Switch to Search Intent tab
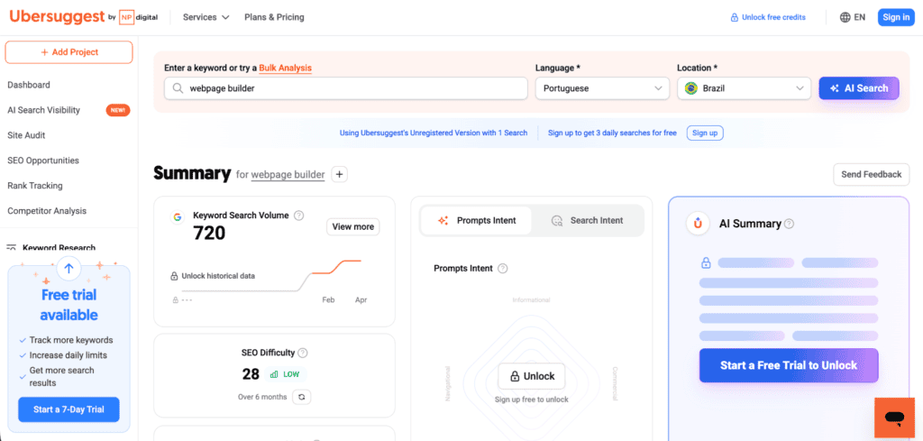Image resolution: width=923 pixels, height=441 pixels. [x=588, y=221]
